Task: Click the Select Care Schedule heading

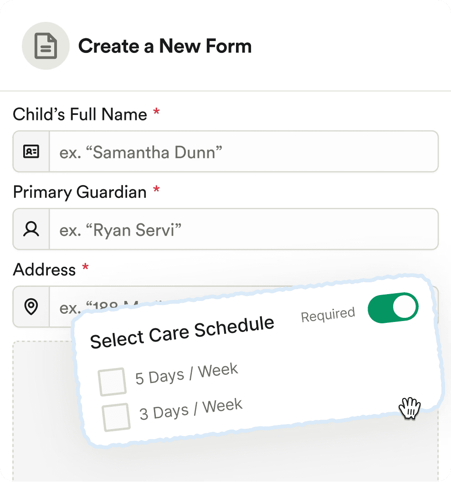Action: coord(182,332)
